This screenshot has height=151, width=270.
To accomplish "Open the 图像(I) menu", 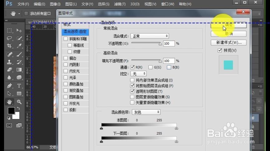I will pos(55,4).
